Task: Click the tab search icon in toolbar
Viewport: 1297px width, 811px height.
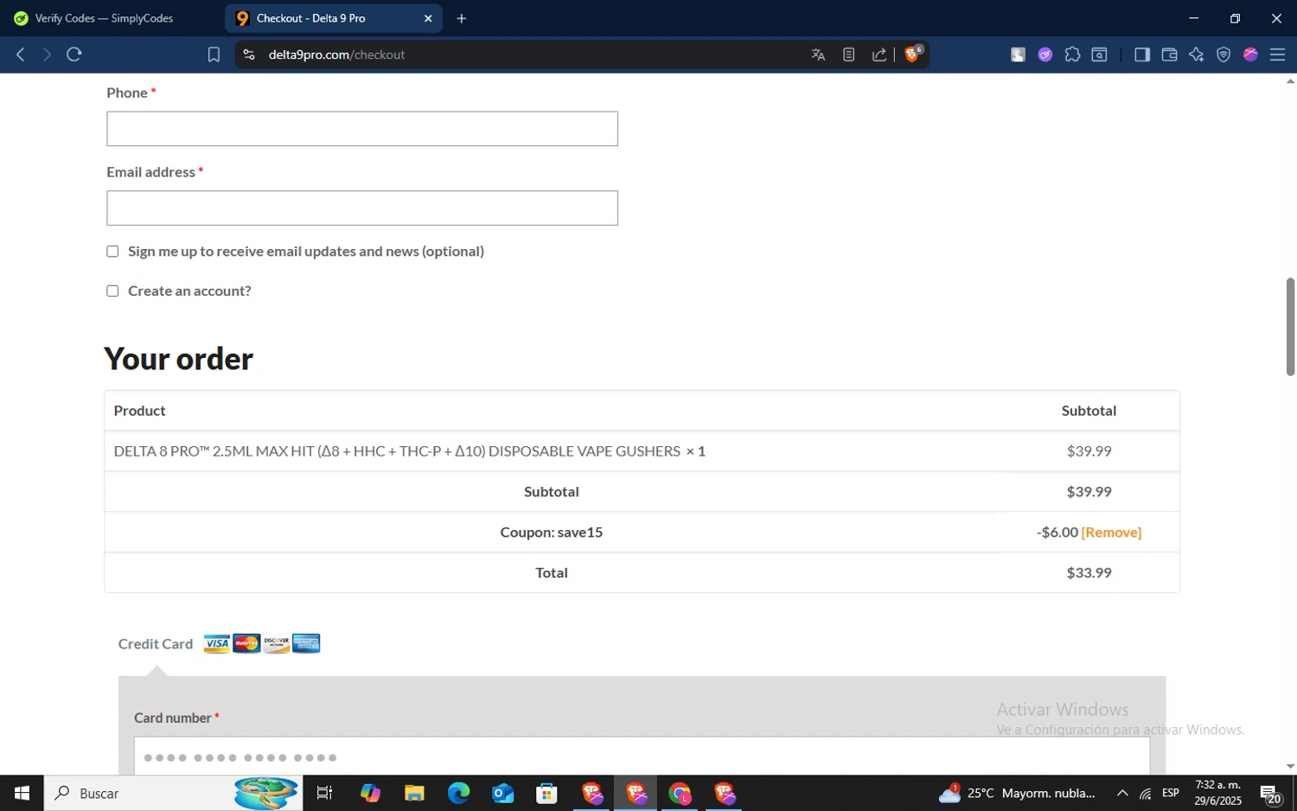Action: coord(1099,54)
